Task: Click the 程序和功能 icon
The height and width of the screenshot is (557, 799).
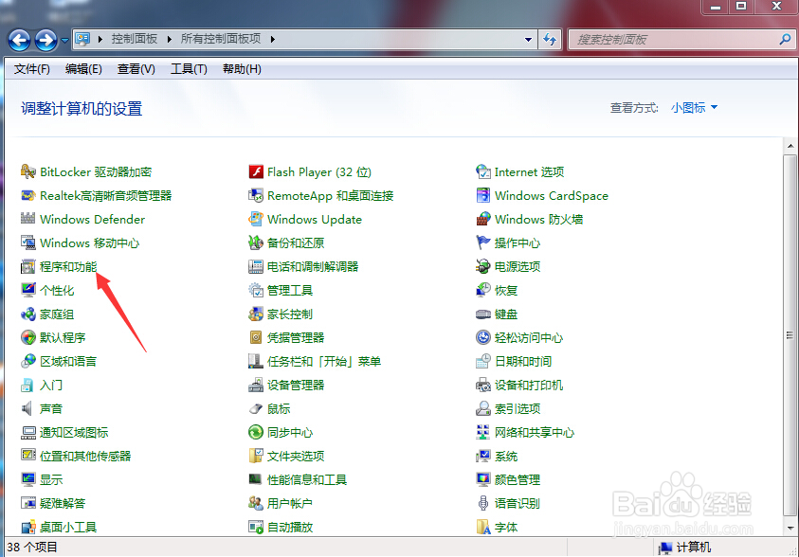Action: (x=28, y=266)
